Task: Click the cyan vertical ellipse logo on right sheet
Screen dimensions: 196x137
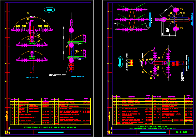Action: pos(120,62)
